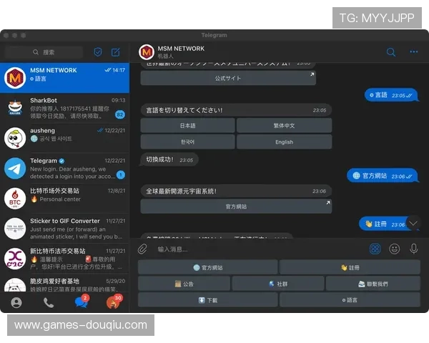The width and height of the screenshot is (429, 343).
Task: Open the 新比特币法币交易站 chat
Action: (64, 259)
